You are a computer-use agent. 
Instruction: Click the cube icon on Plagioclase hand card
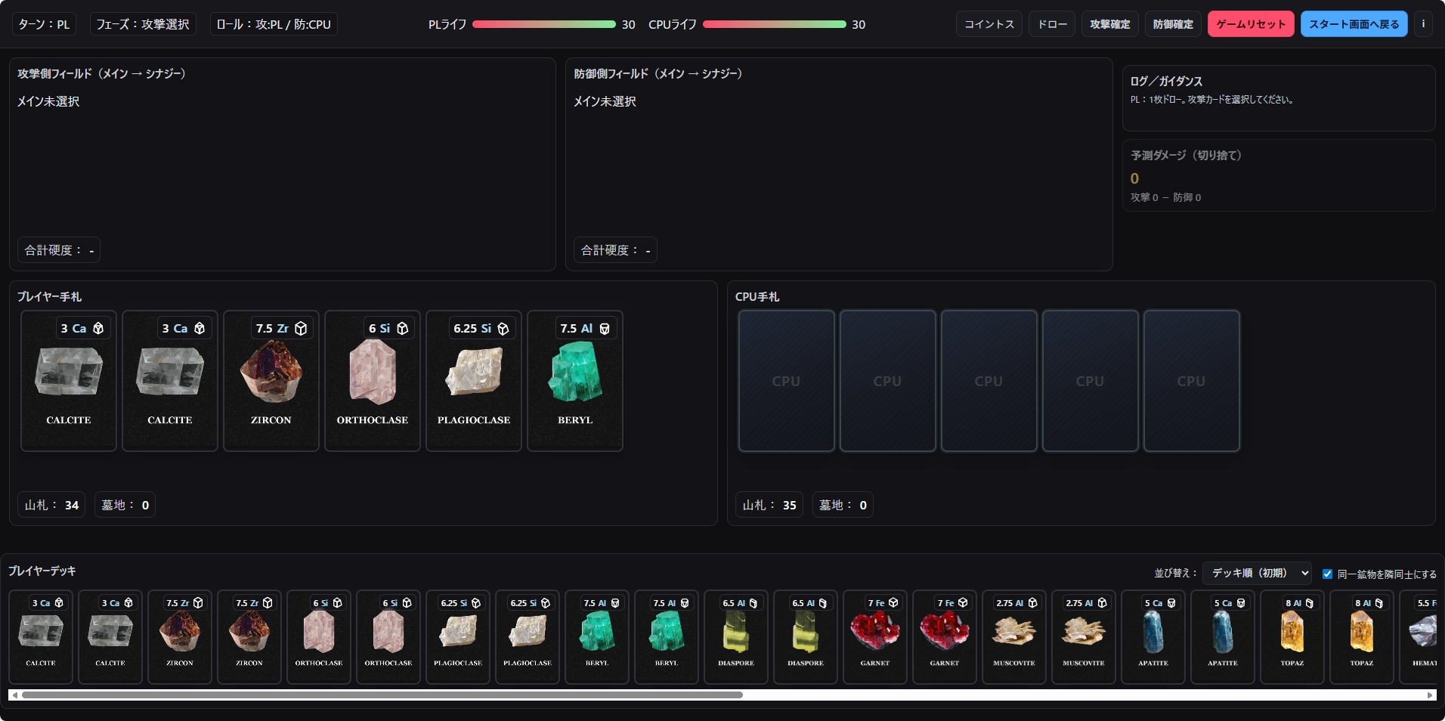tap(503, 329)
